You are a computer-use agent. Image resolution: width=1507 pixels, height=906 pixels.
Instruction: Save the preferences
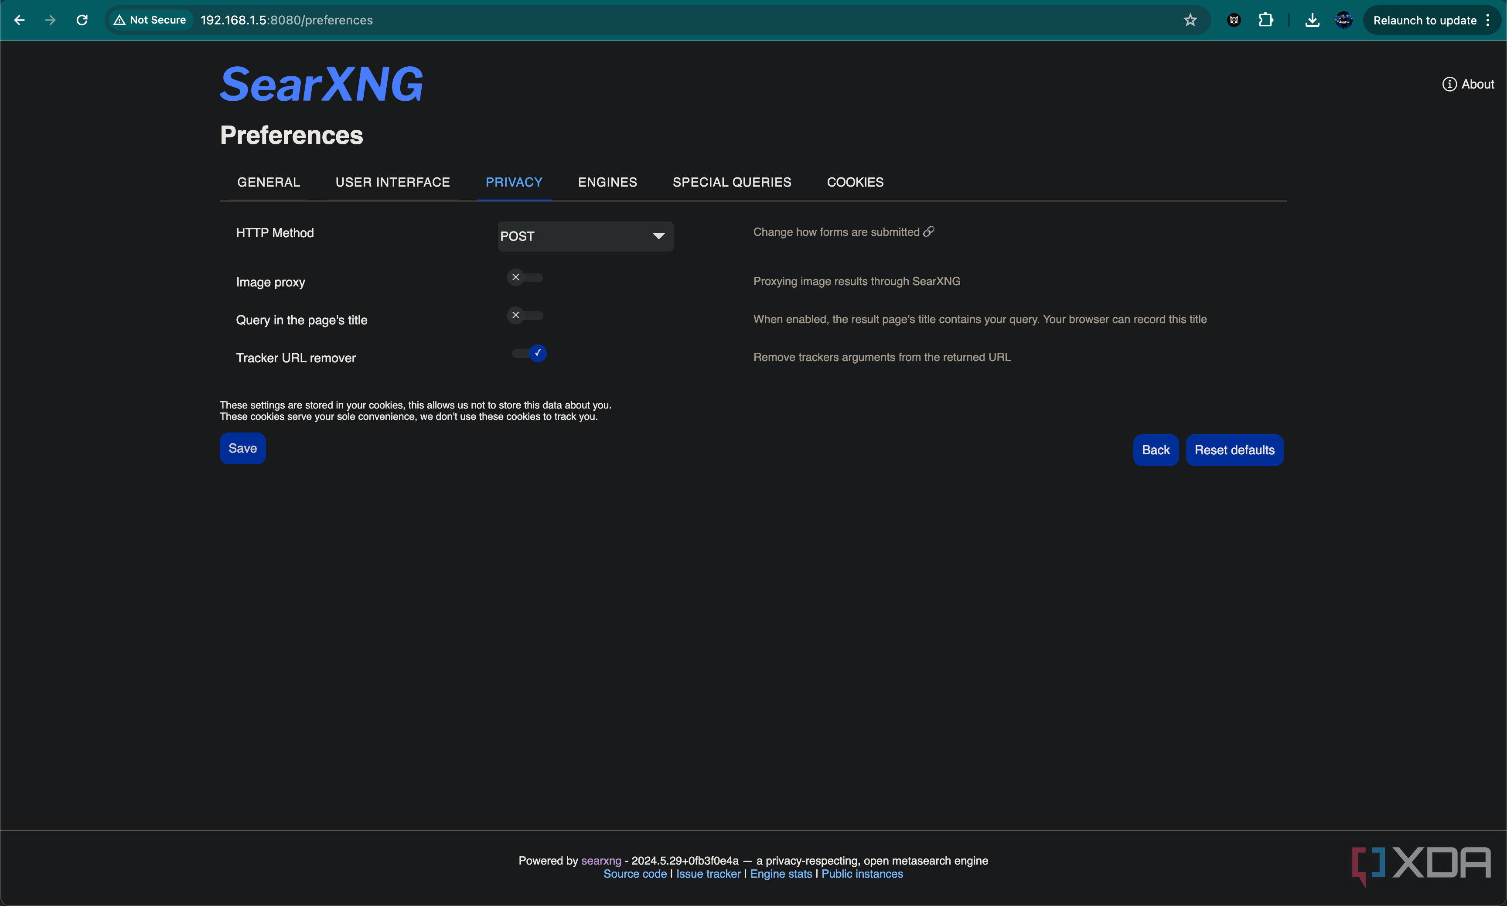click(242, 448)
